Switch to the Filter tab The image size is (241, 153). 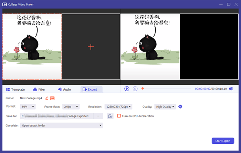click(x=39, y=89)
